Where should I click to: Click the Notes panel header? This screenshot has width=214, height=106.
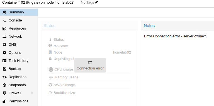pos(177,26)
